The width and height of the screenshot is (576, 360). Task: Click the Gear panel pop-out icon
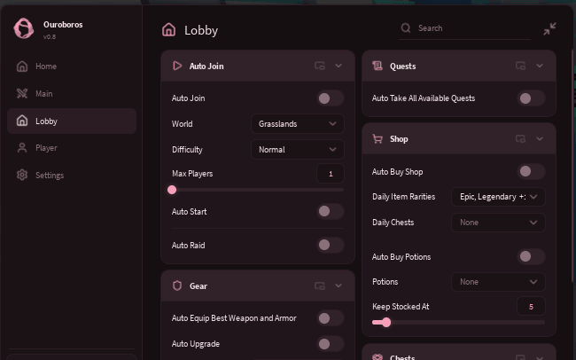320,286
